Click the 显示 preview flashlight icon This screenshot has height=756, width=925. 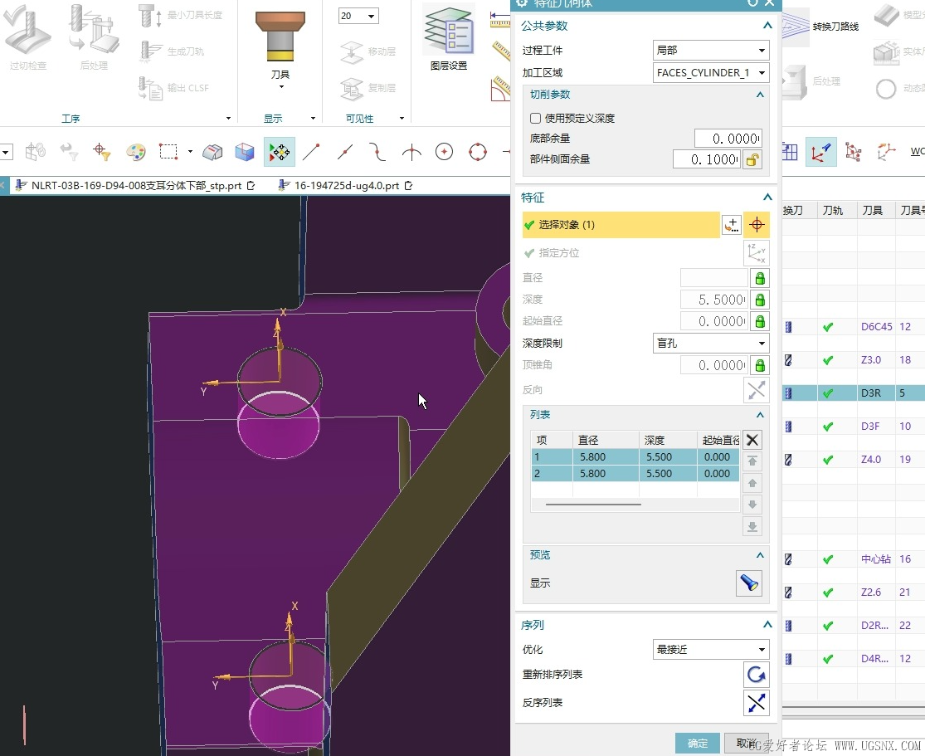pos(749,583)
